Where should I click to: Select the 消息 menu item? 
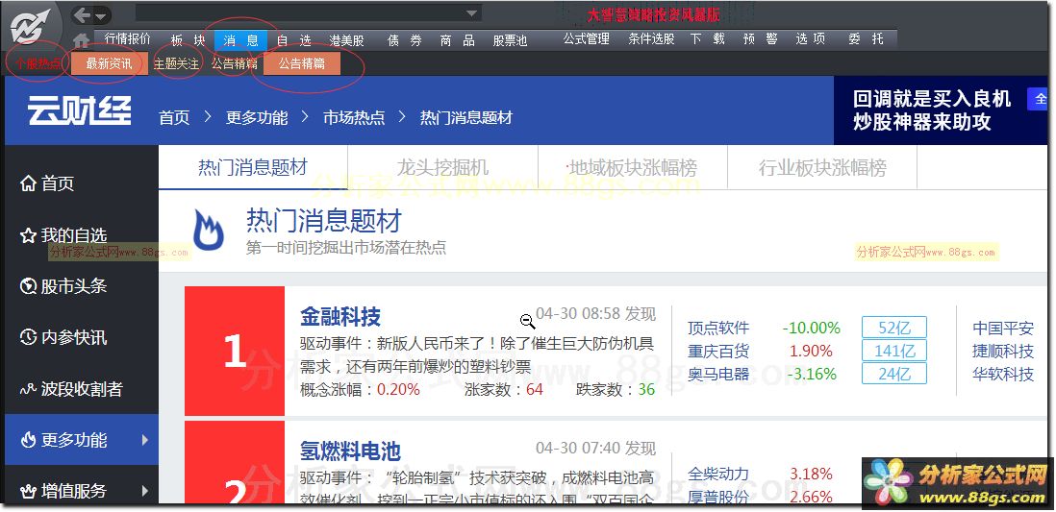tap(241, 39)
